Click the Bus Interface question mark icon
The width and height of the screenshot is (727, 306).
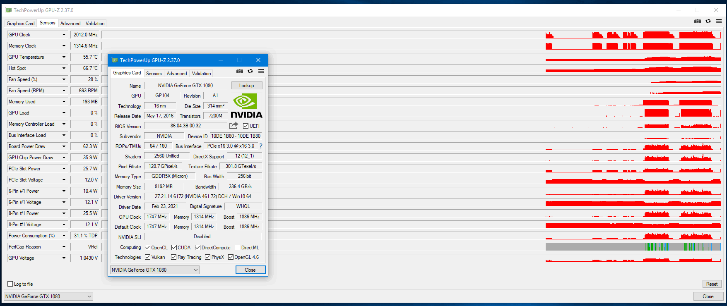pyautogui.click(x=261, y=146)
